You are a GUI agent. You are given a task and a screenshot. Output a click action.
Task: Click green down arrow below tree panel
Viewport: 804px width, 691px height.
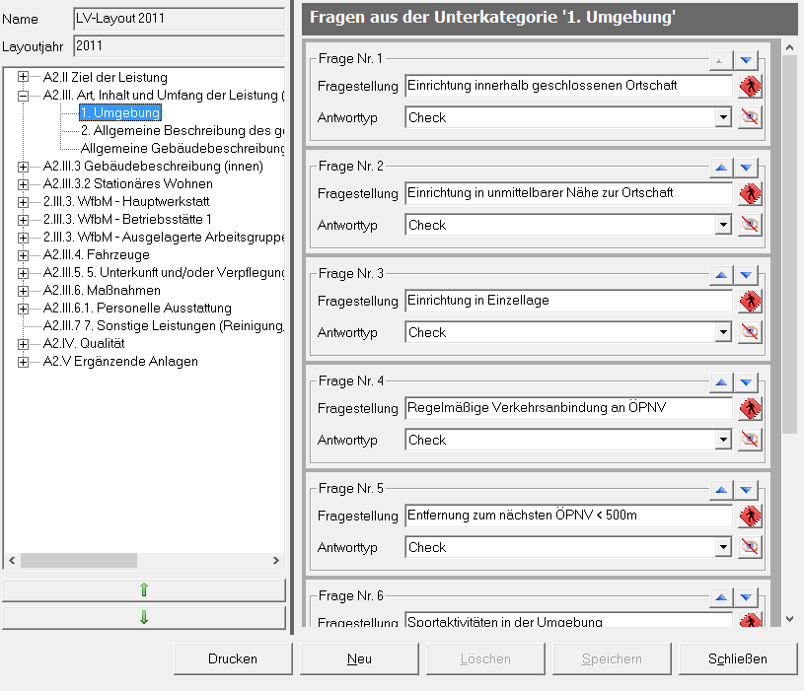[x=144, y=618]
